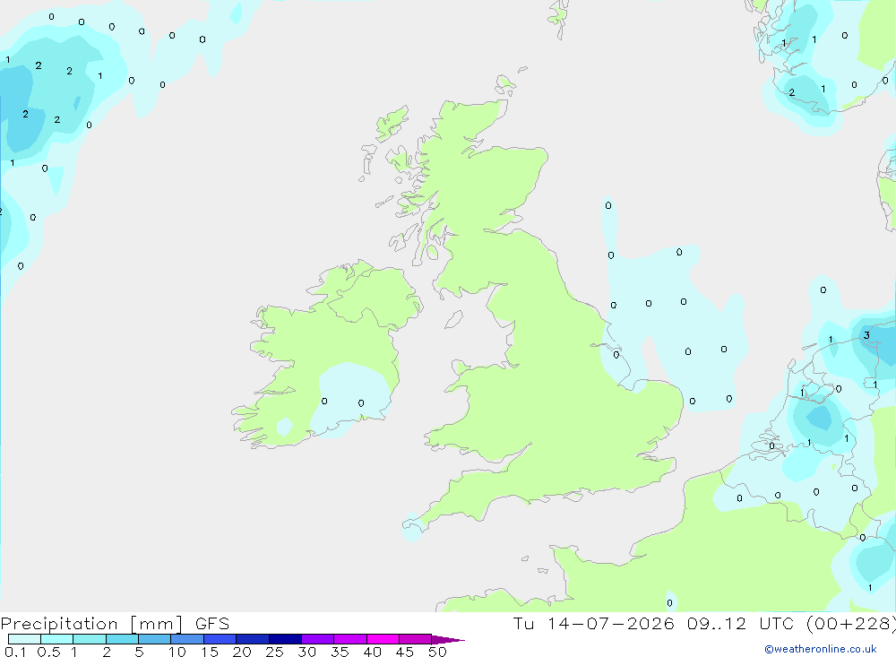896x657 pixels.
Task: Click the "35" legend scale label
Action: [x=340, y=652]
